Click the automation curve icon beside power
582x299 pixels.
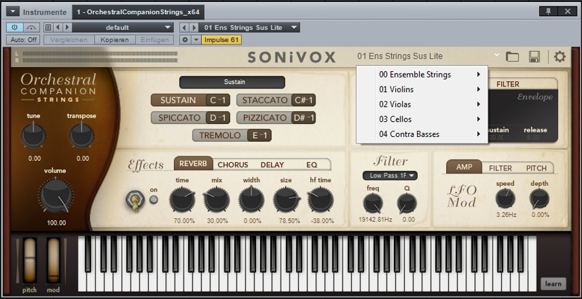(x=32, y=27)
